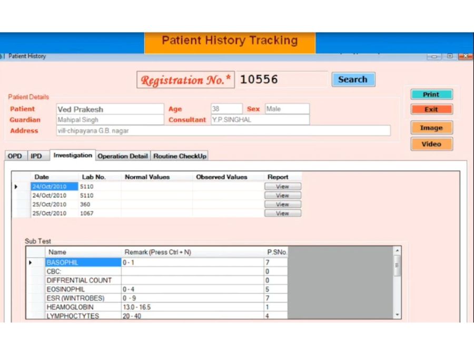This screenshot has width=474, height=355.
Task: Select the Investigation tab
Action: 73,155
